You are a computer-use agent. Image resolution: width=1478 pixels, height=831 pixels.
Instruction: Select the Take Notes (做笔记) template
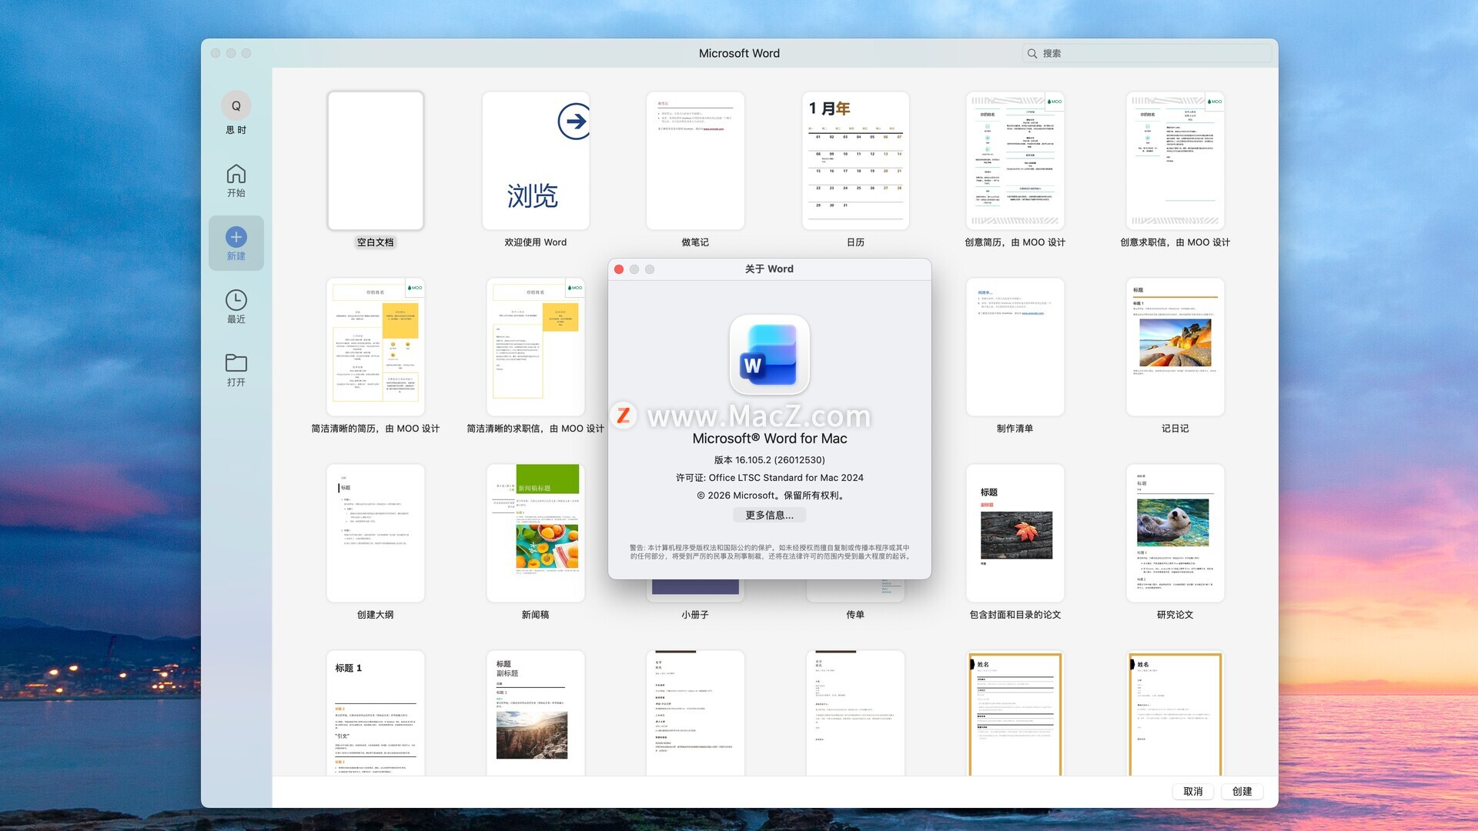click(x=695, y=161)
